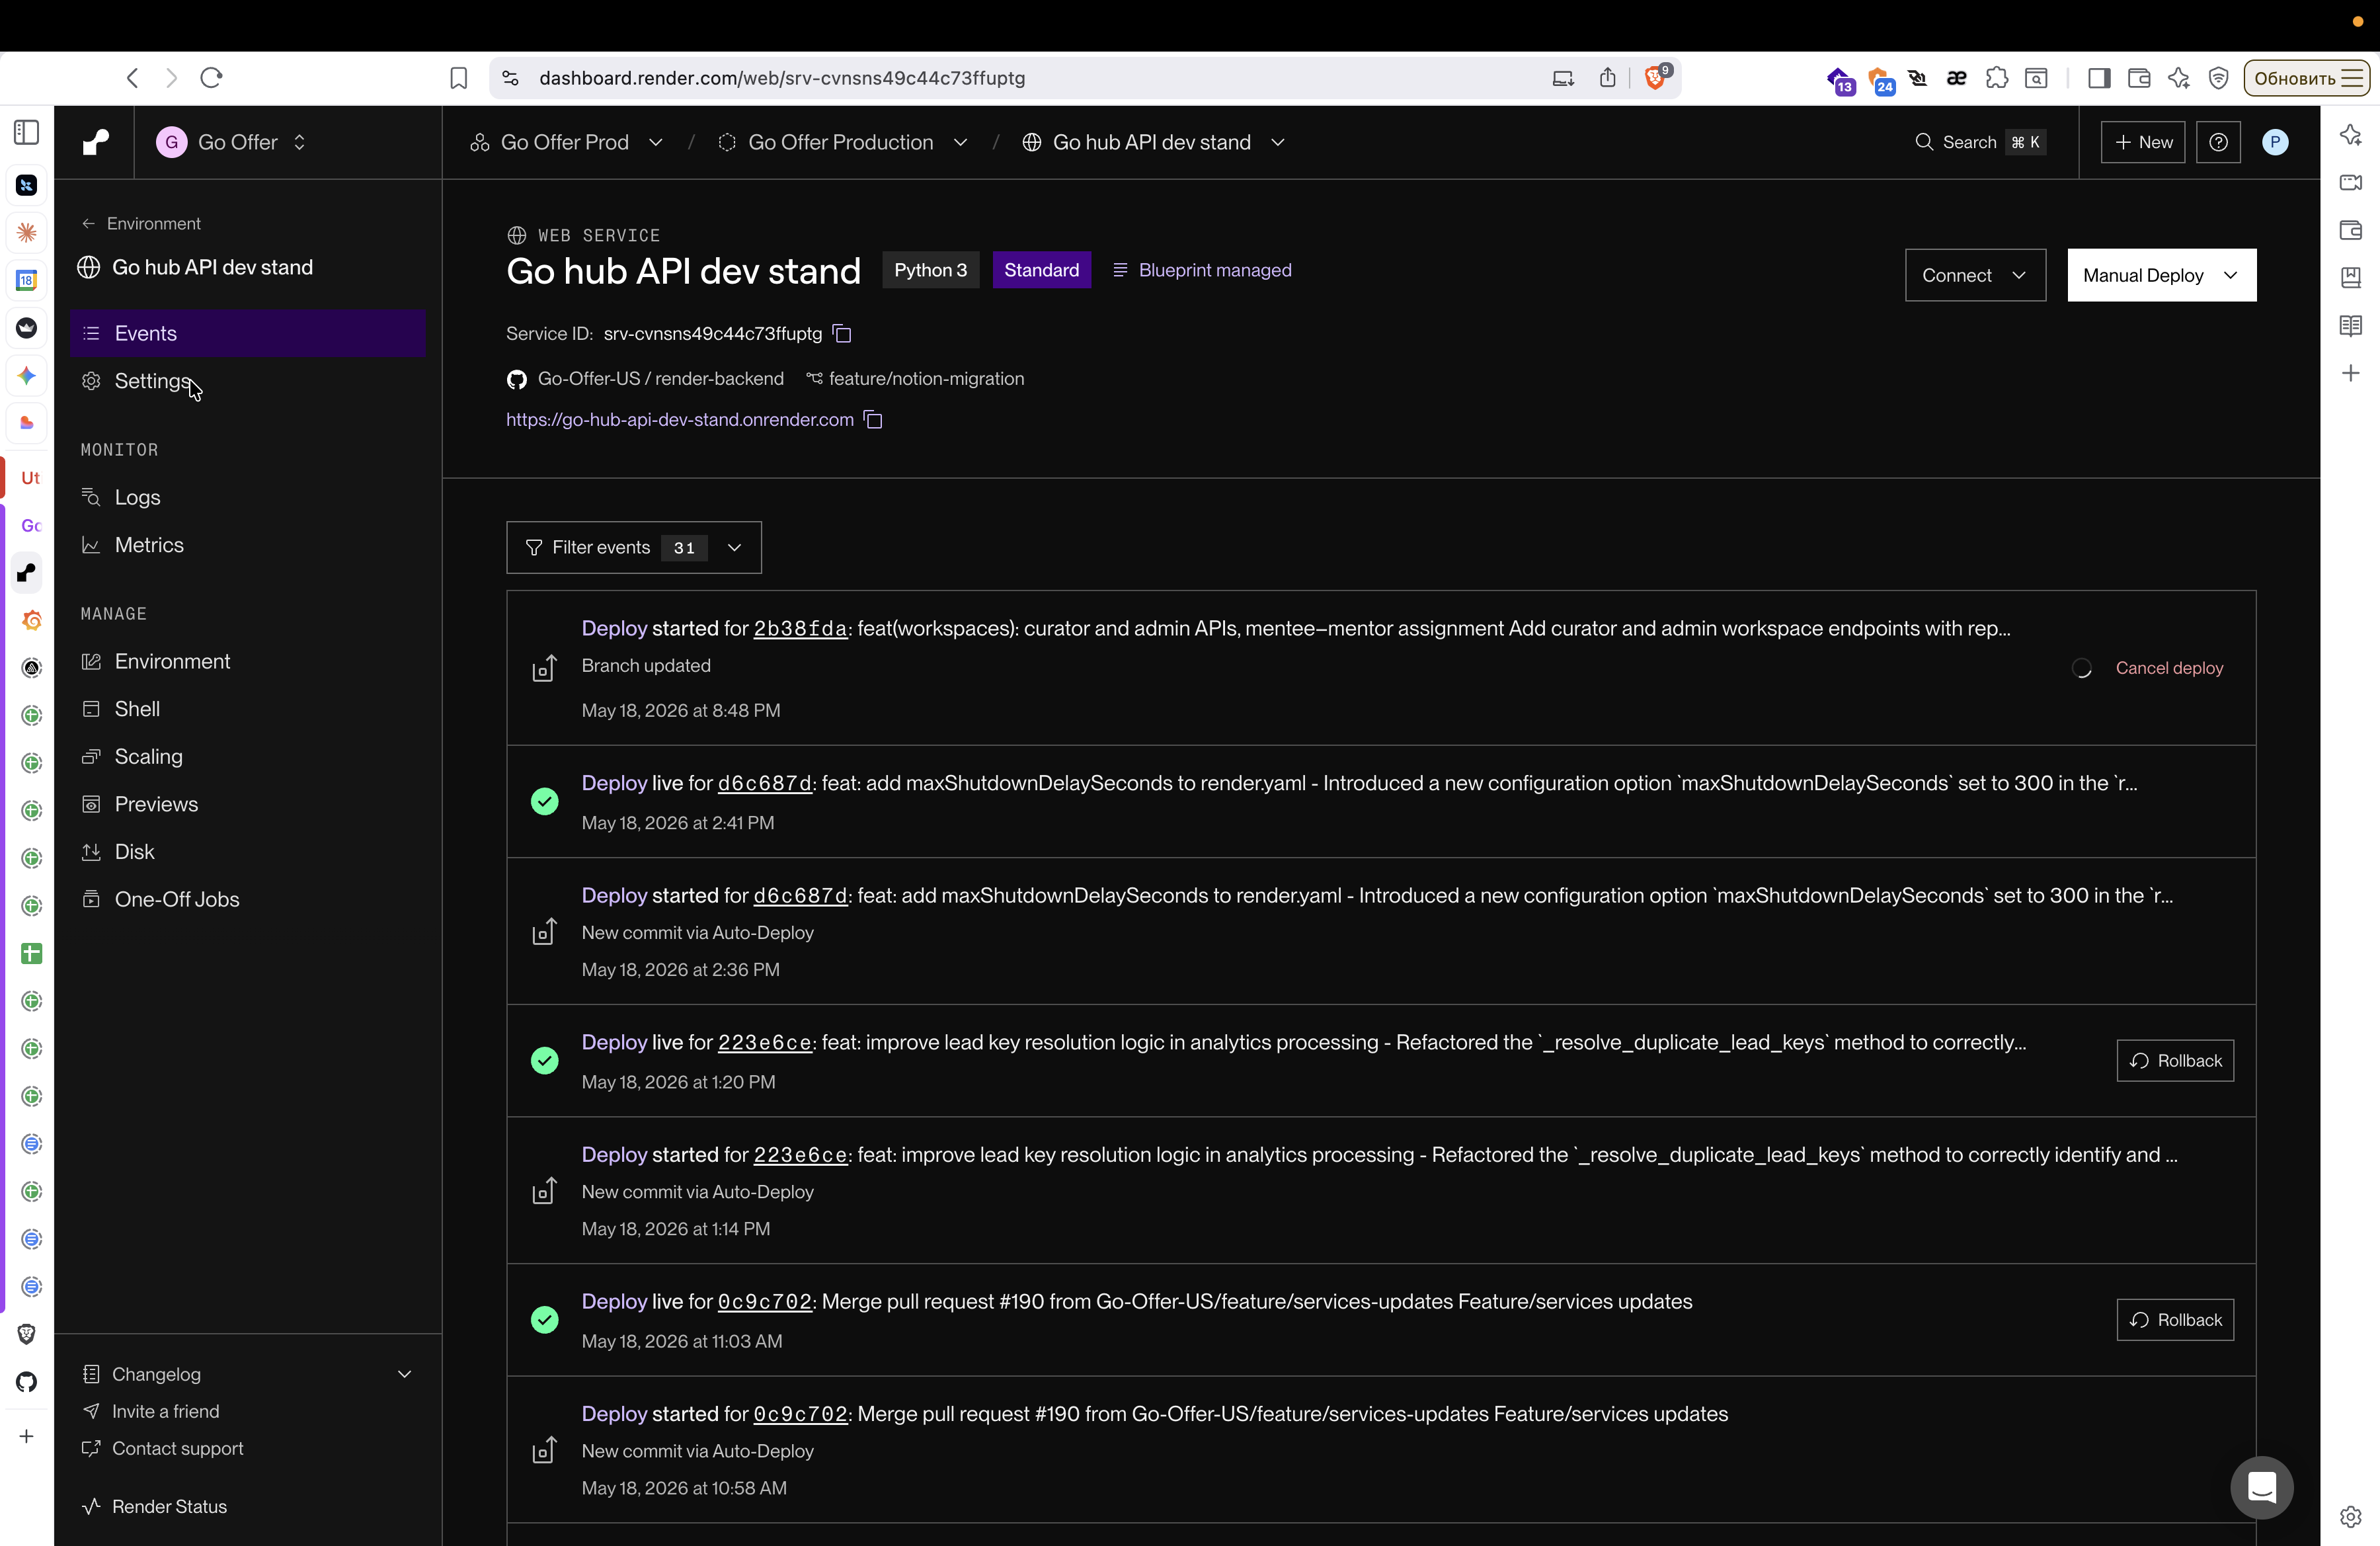Open the browser extensions puzzle icon

pos(1996,78)
